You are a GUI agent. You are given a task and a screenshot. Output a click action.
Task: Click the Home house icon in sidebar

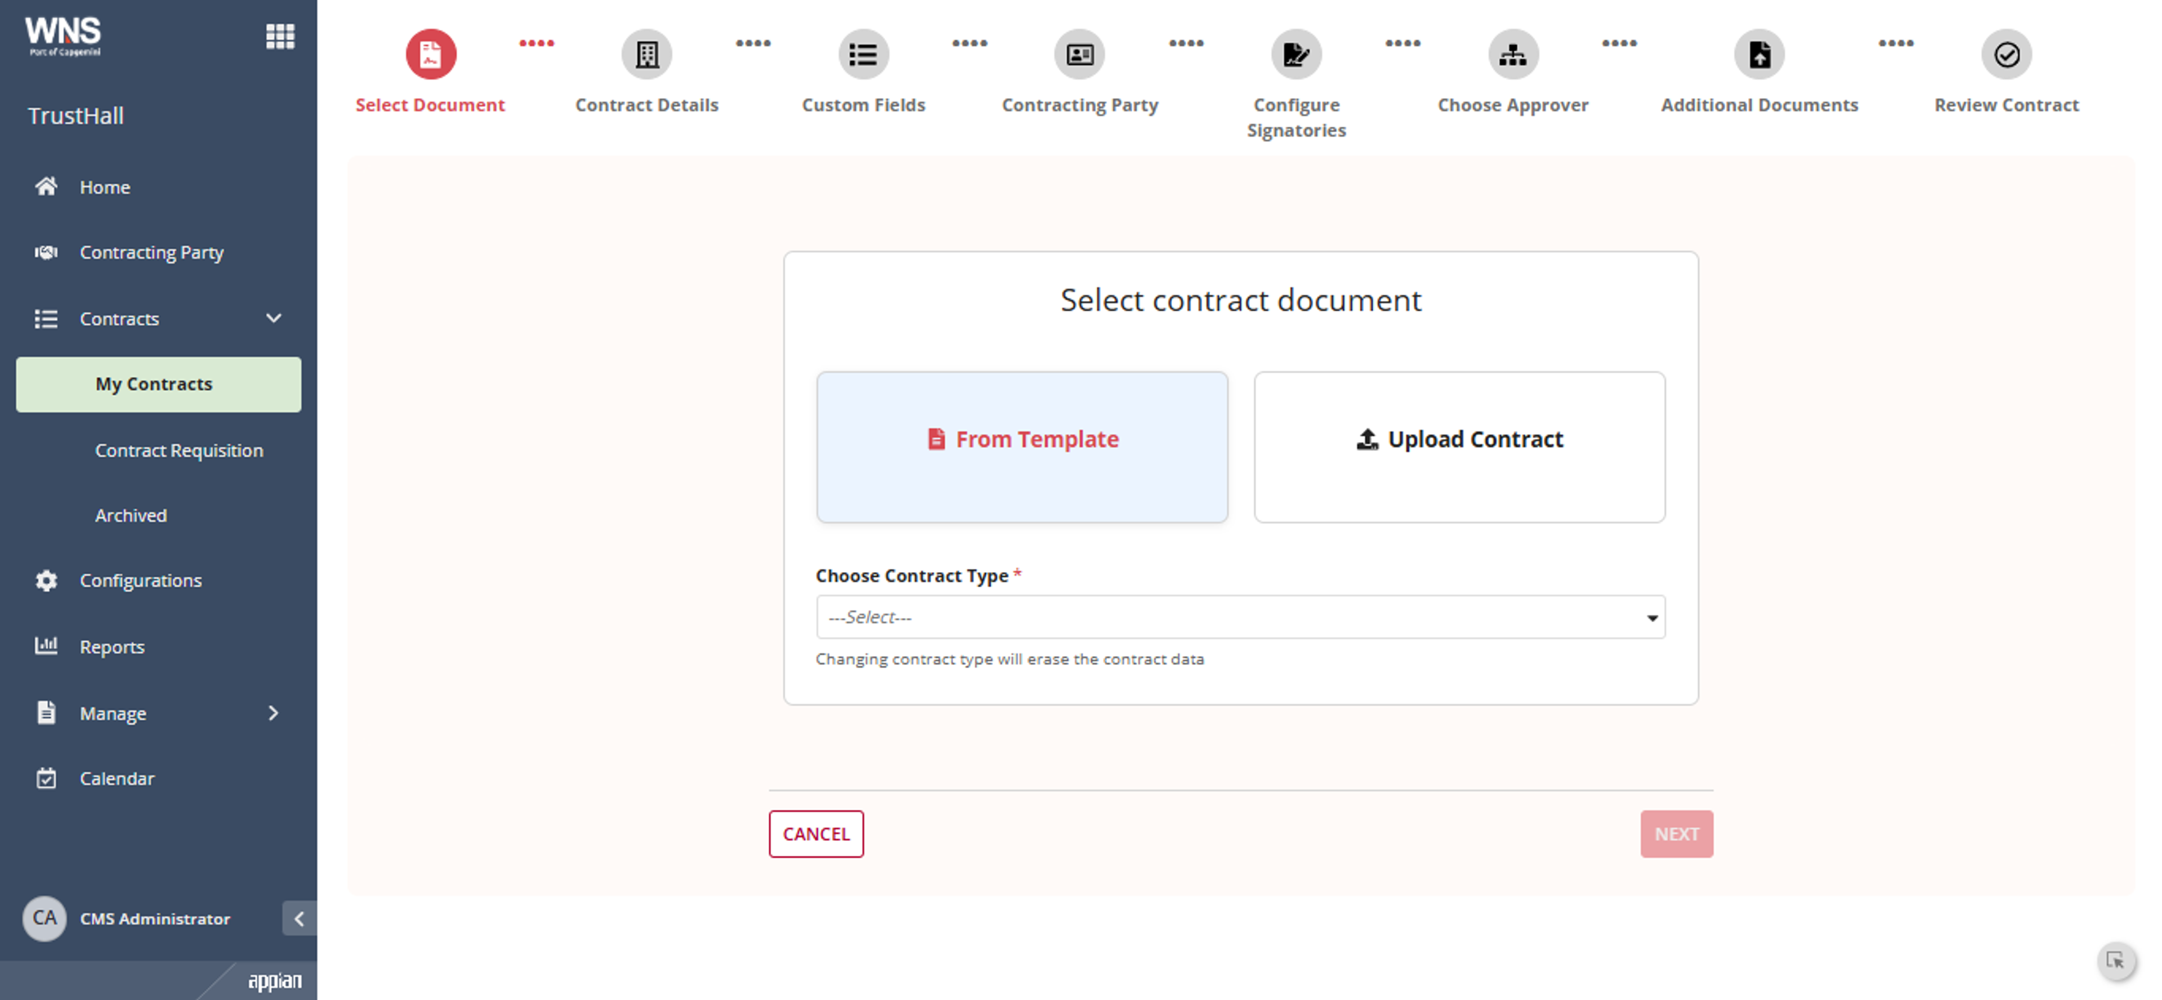(46, 186)
